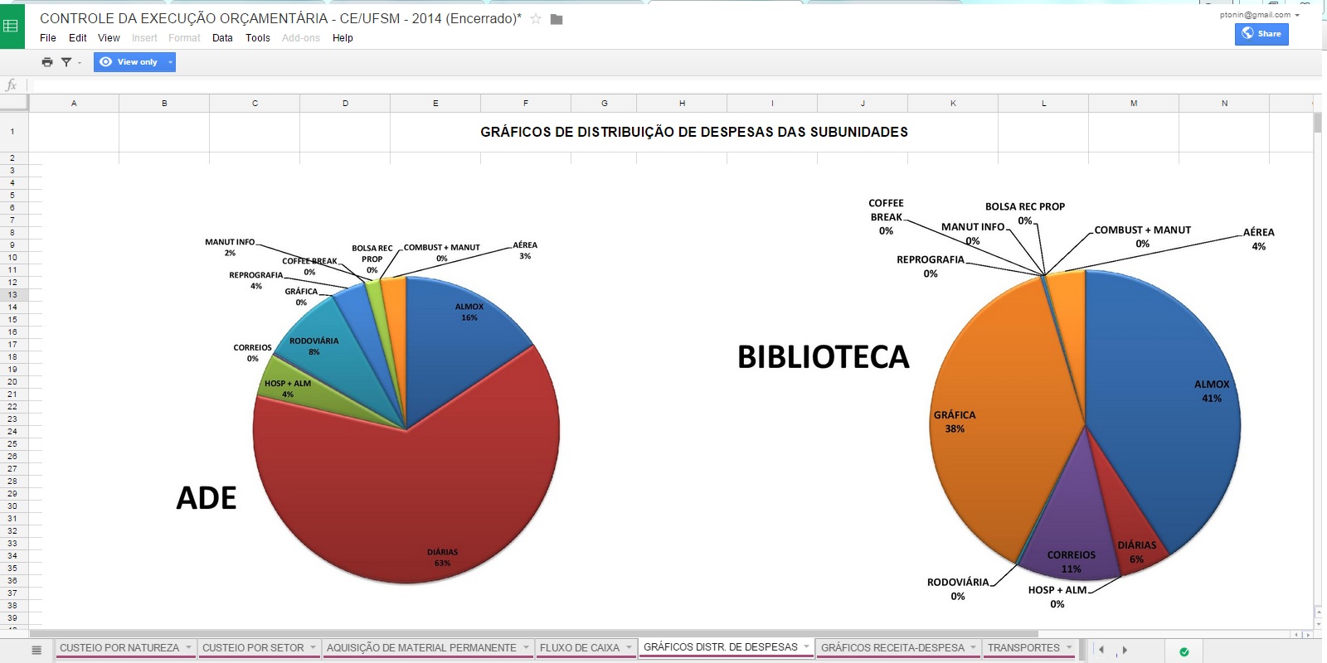
Task: Click the blue Share button
Action: click(1261, 34)
